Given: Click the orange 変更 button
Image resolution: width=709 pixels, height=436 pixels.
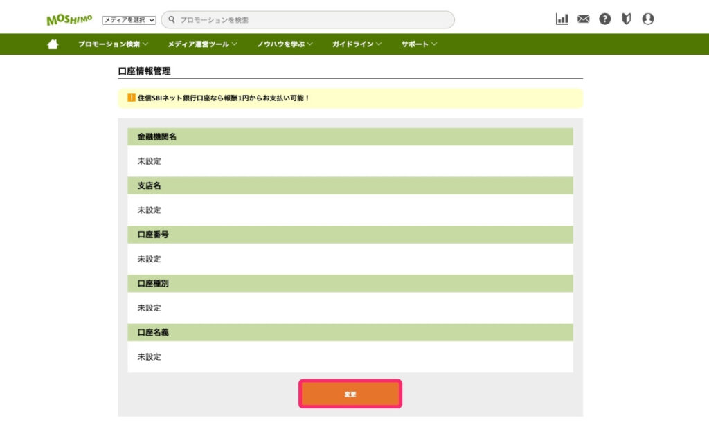Looking at the screenshot, I should point(350,393).
